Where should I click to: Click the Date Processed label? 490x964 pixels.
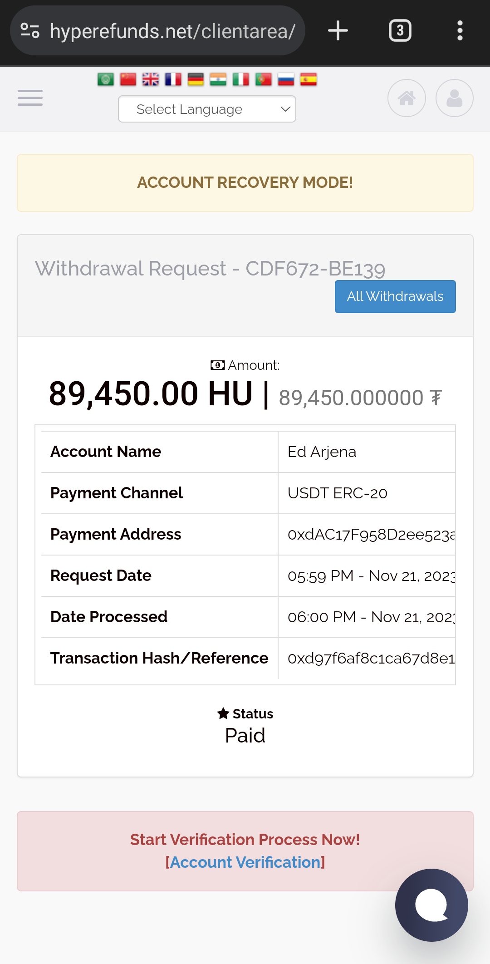pyautogui.click(x=109, y=617)
